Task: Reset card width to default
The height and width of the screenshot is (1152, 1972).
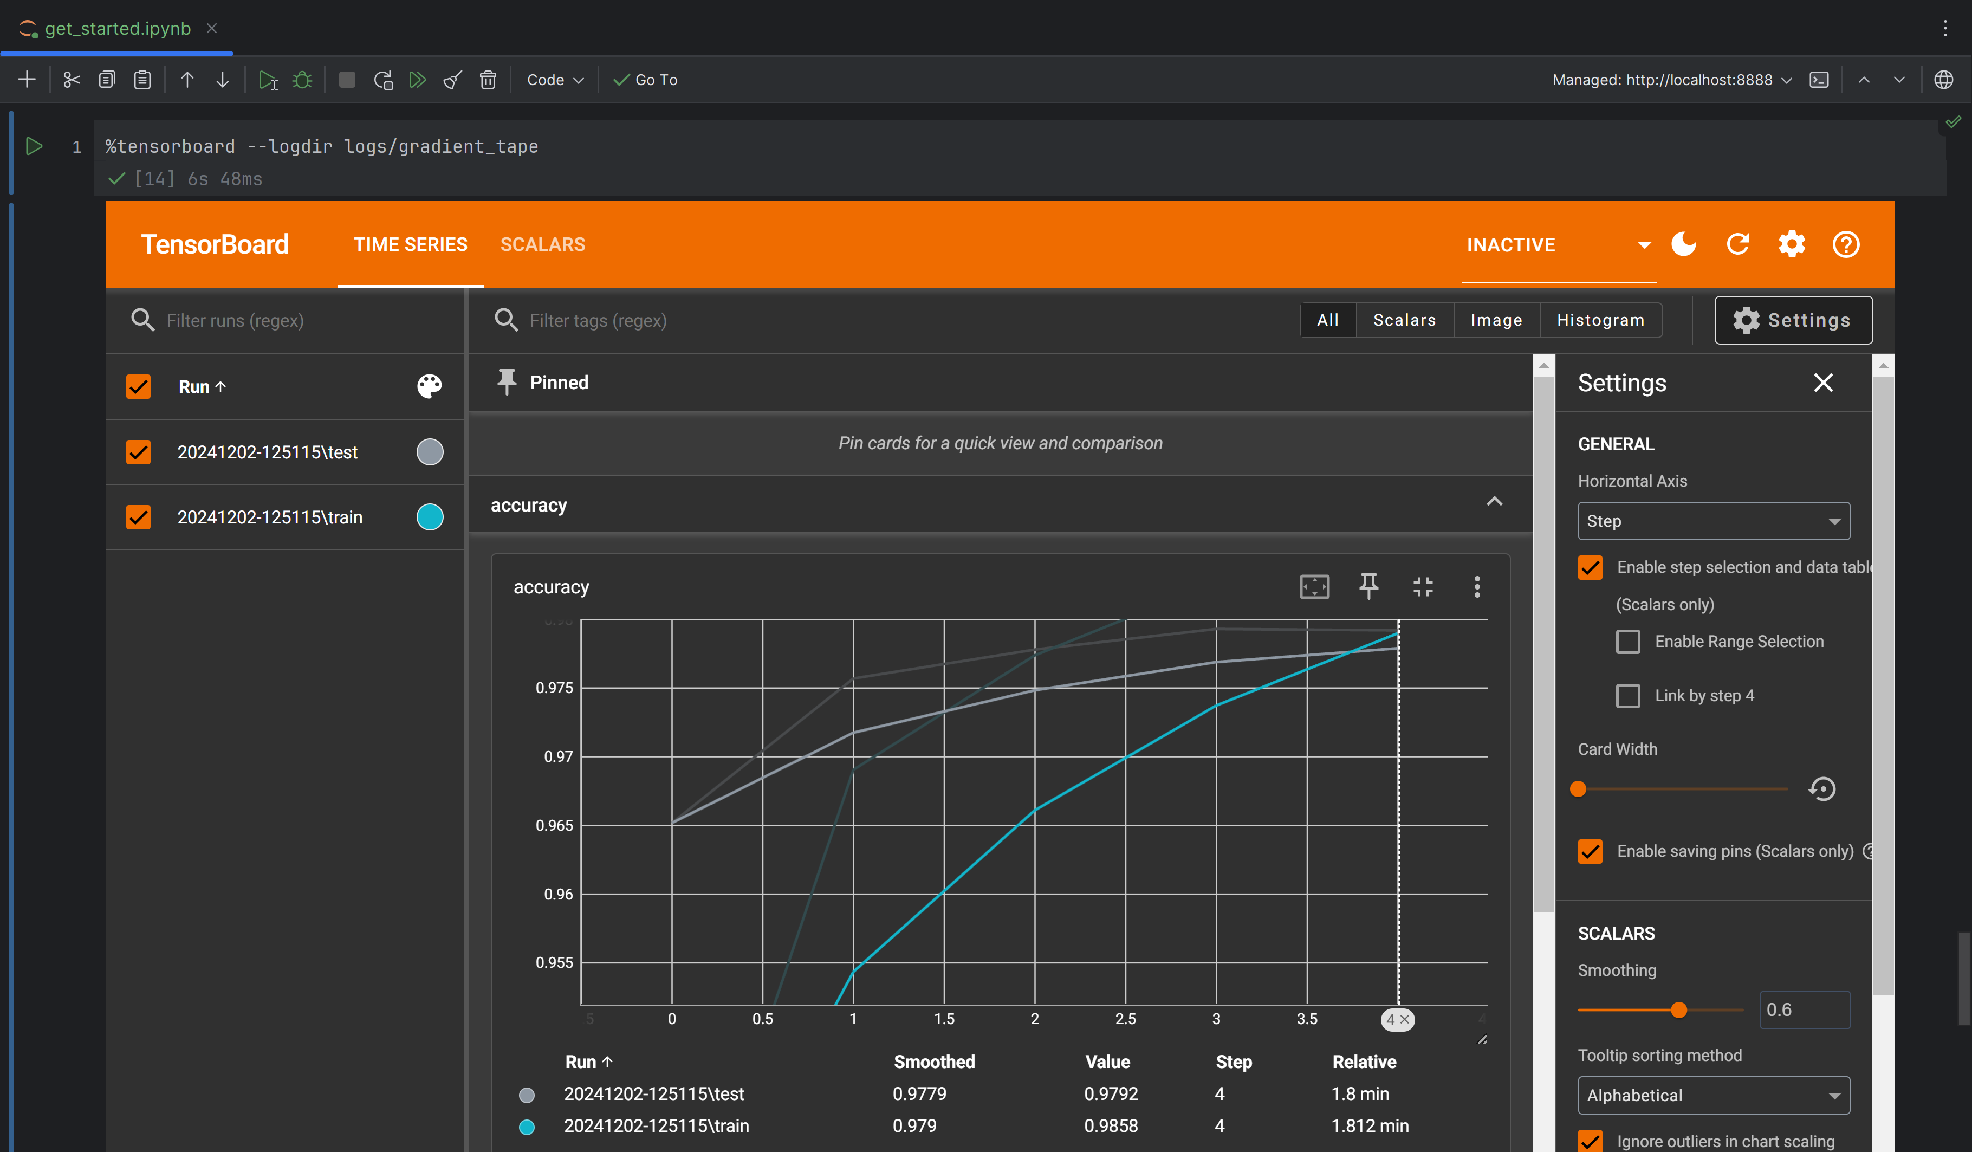Action: click(1822, 788)
